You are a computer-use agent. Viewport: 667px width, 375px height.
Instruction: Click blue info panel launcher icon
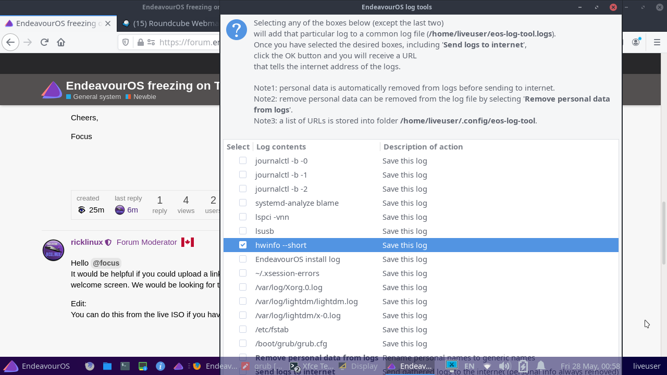(x=160, y=366)
